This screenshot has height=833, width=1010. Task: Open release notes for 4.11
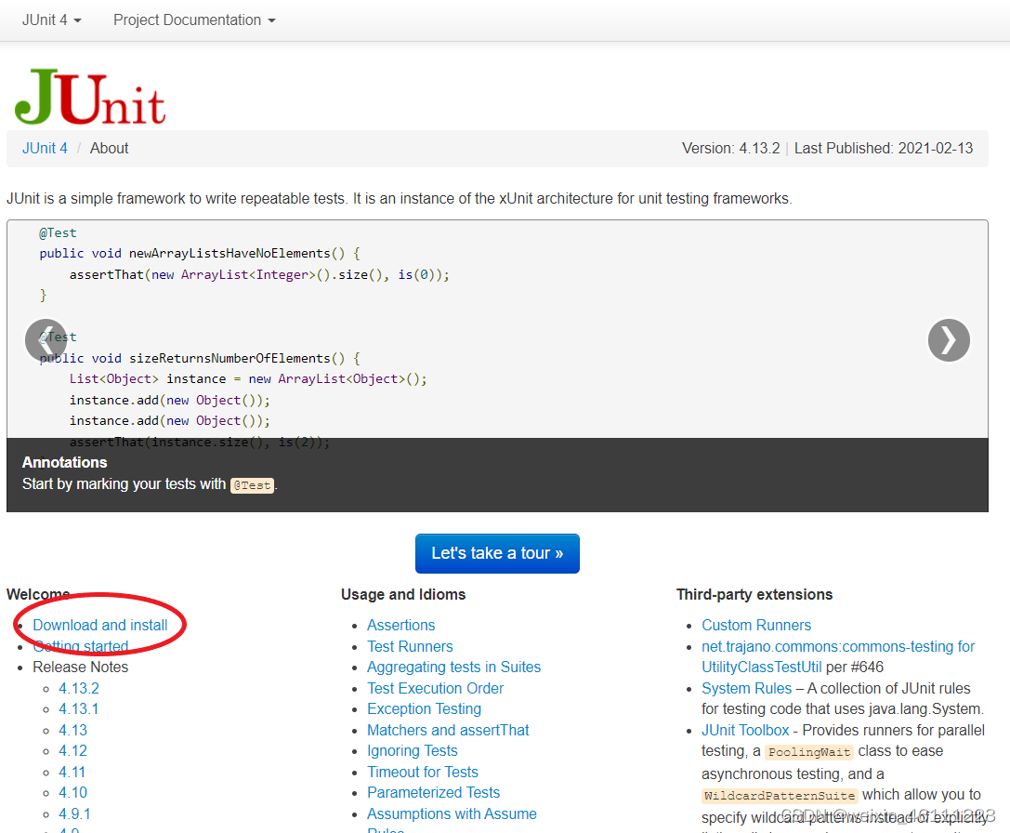pos(72,772)
